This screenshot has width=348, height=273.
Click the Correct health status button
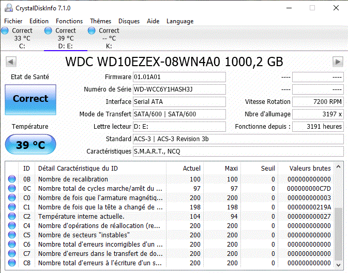(x=31, y=100)
